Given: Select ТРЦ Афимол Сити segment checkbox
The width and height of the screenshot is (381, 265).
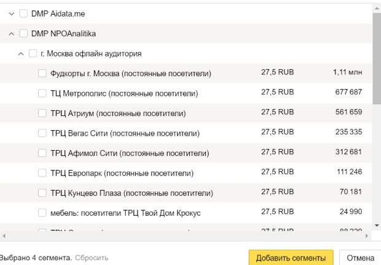Looking at the screenshot, I should 42,153.
